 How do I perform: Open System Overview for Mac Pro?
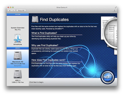(18, 29)
